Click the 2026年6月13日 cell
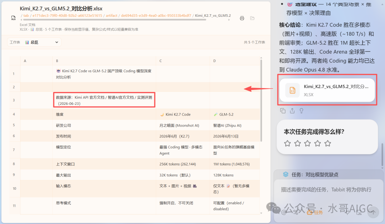The width and height of the screenshot is (385, 224). pyautogui.click(x=235, y=136)
